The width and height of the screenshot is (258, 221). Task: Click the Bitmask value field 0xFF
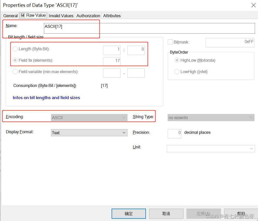coord(230,43)
